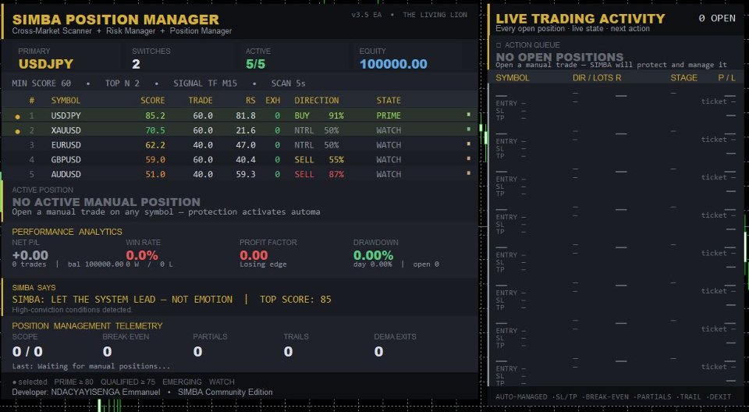Click the XAUUSD score value 70.5
Image resolution: width=749 pixels, height=412 pixels.
(155, 130)
